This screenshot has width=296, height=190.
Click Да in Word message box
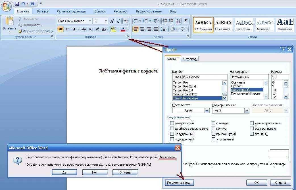(64, 172)
